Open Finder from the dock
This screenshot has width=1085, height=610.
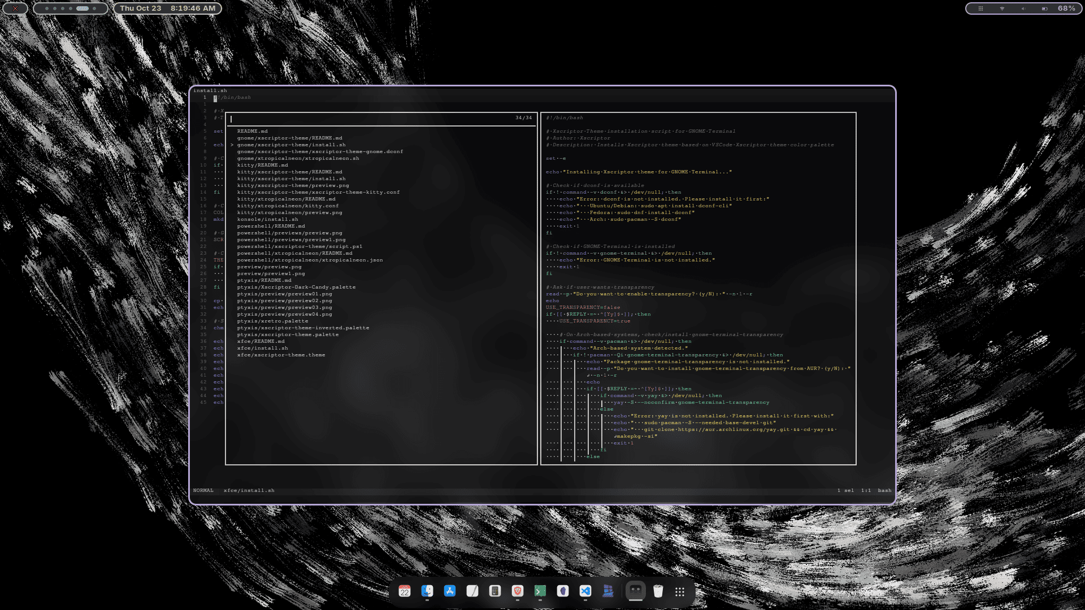click(427, 591)
